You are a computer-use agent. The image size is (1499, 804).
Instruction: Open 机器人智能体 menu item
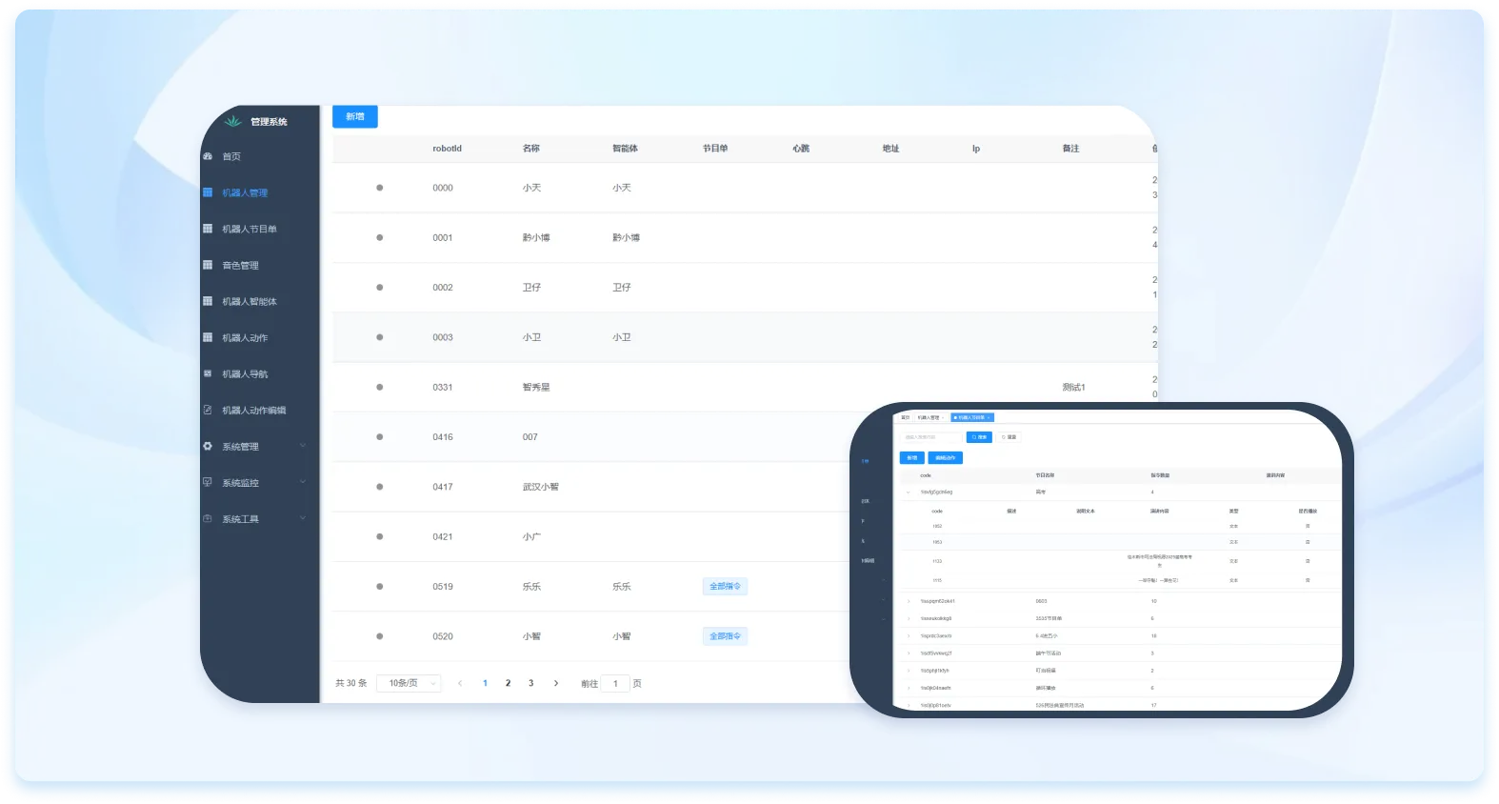(x=250, y=301)
